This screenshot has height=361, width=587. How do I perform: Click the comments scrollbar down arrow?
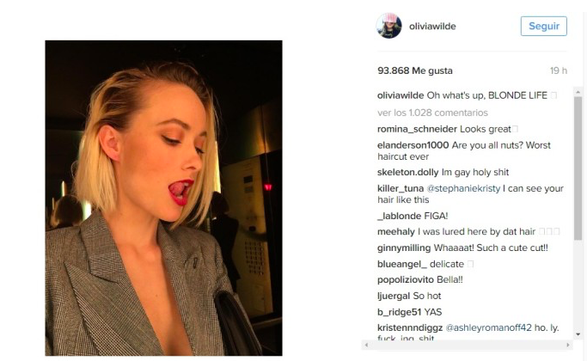578,334
